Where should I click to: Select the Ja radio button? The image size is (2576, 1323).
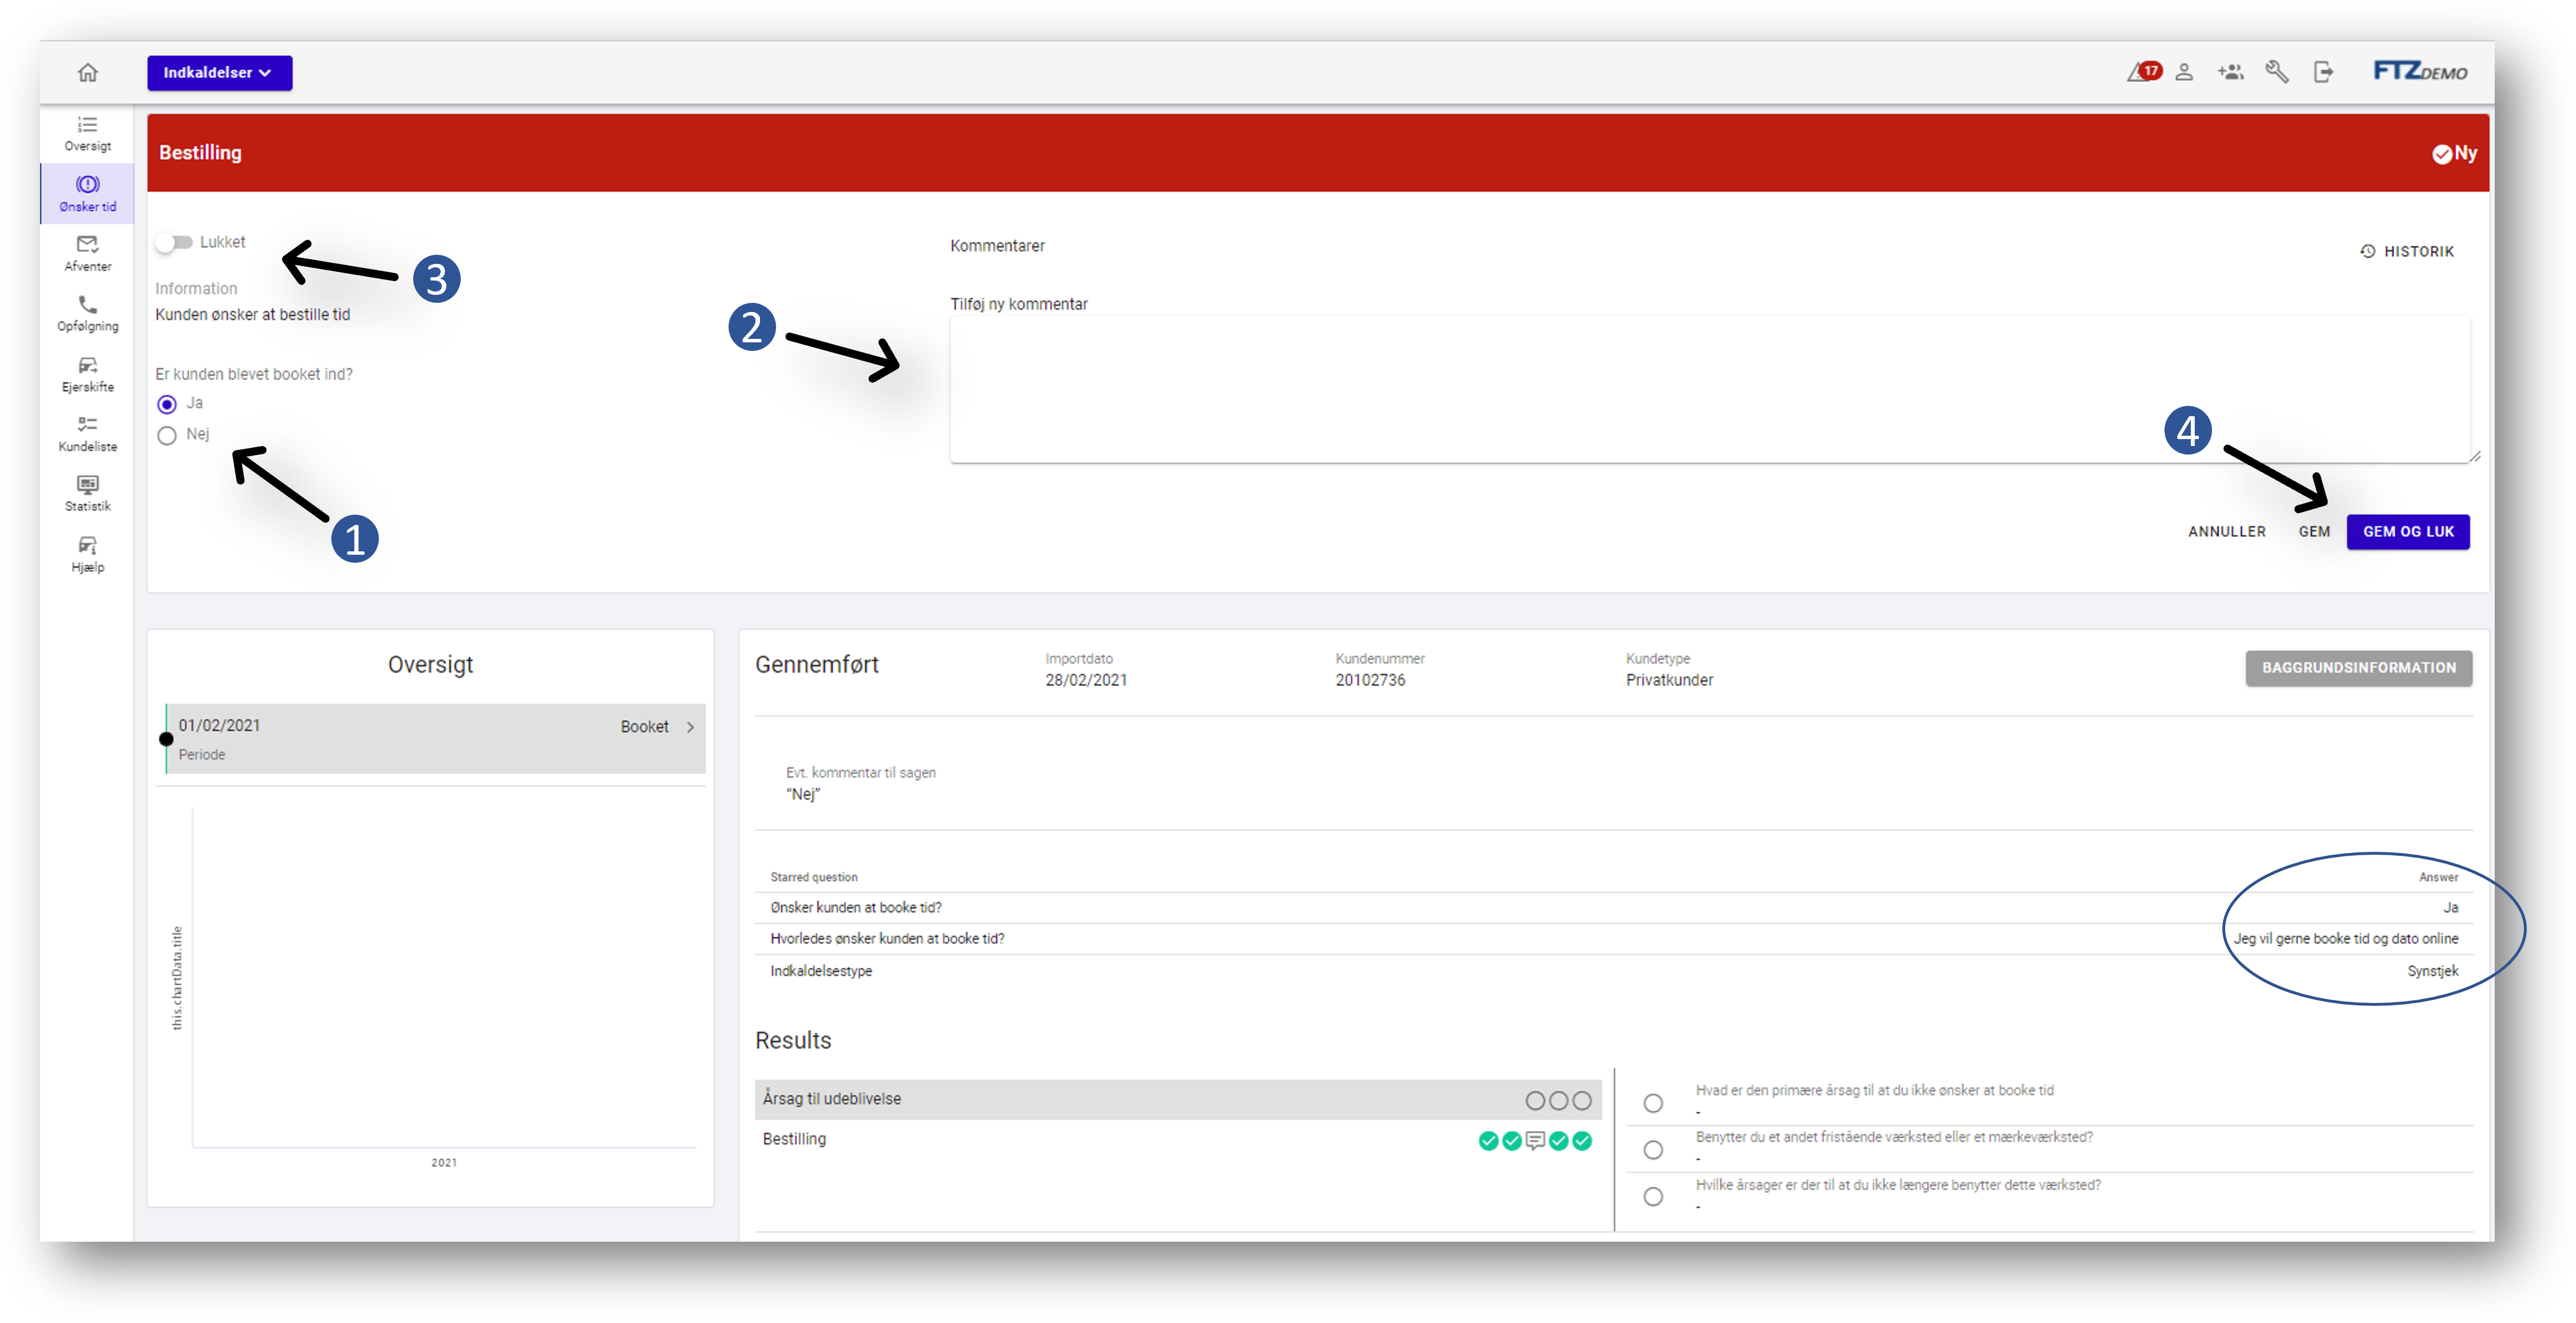[x=167, y=404]
